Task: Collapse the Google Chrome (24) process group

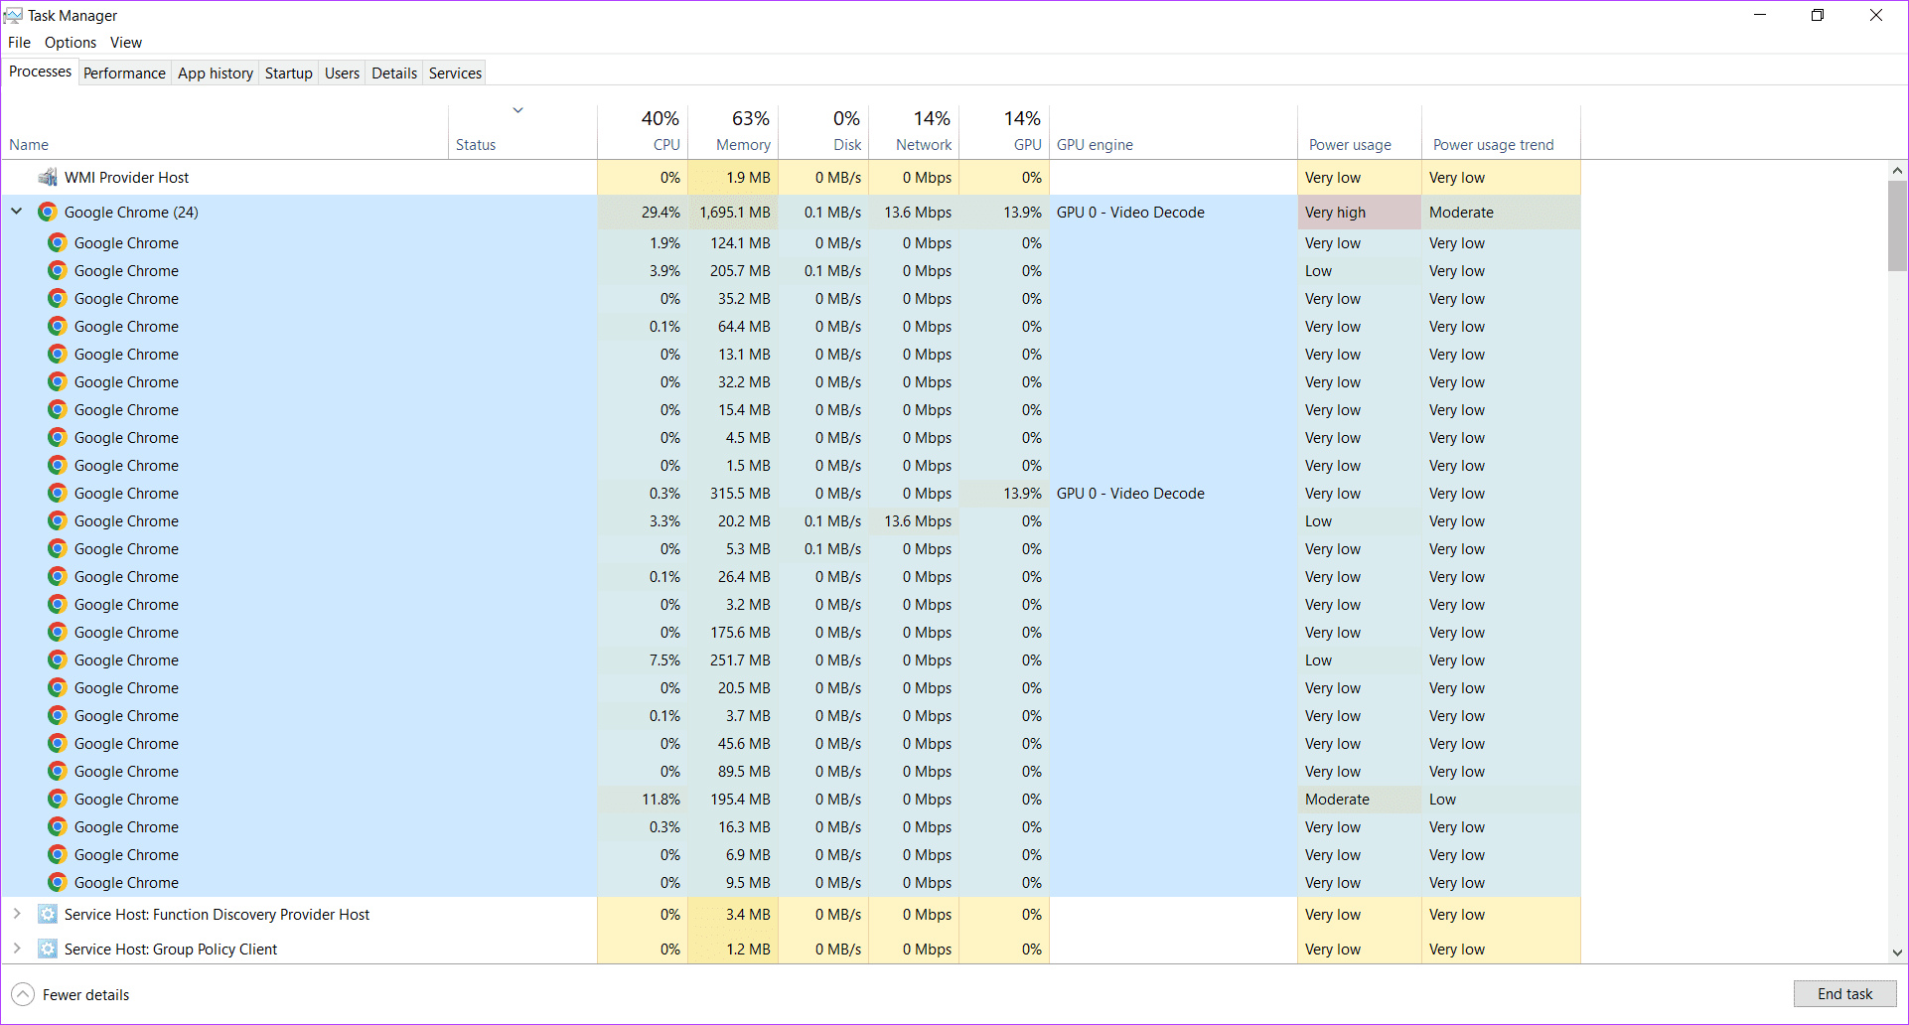Action: coord(17,212)
